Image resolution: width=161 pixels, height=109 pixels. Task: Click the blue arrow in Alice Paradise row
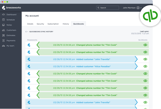point(136,66)
